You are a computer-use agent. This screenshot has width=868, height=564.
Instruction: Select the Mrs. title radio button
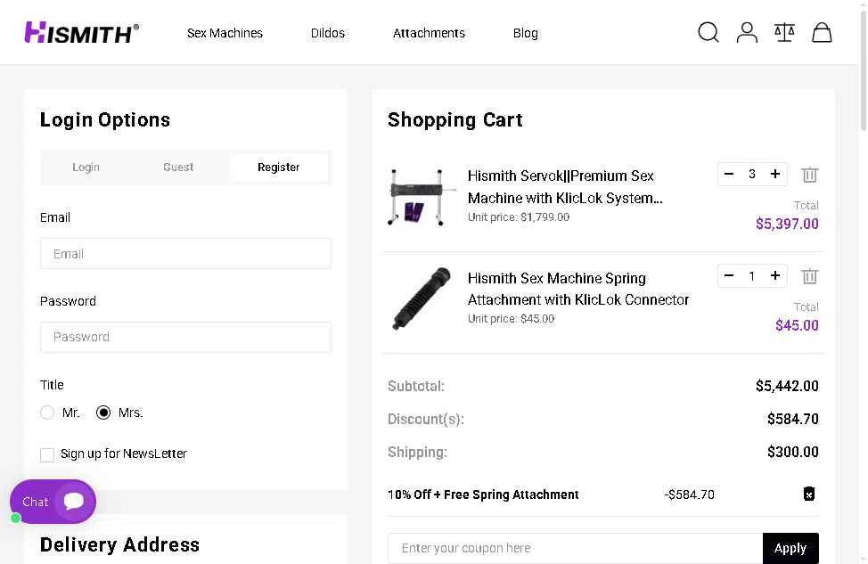103,413
